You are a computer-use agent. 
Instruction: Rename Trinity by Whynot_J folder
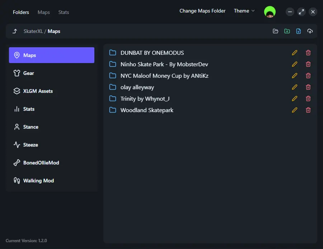[x=295, y=99]
